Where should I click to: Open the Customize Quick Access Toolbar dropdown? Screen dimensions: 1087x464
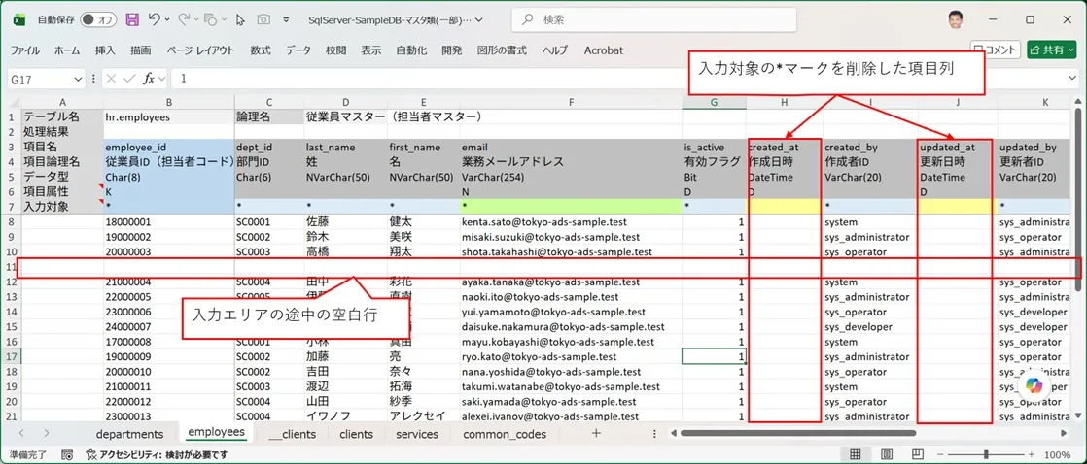pyautogui.click(x=284, y=20)
